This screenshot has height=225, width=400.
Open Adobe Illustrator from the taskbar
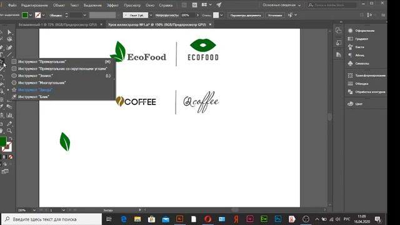point(179,219)
